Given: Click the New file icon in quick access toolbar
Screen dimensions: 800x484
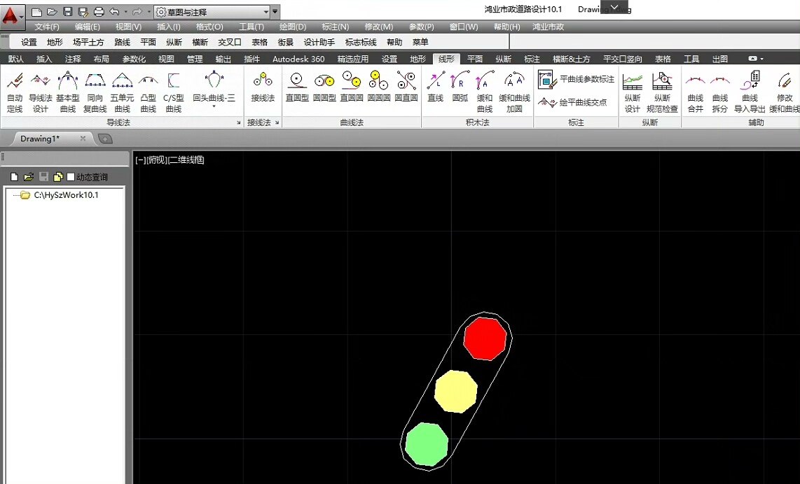Looking at the screenshot, I should [36, 12].
